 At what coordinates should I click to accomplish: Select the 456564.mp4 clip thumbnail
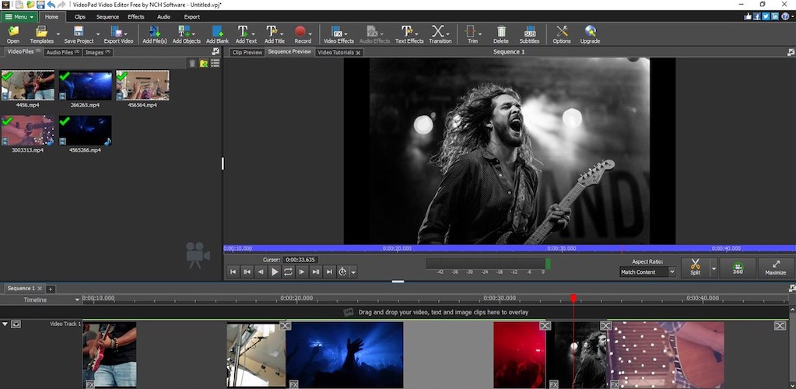pos(142,86)
